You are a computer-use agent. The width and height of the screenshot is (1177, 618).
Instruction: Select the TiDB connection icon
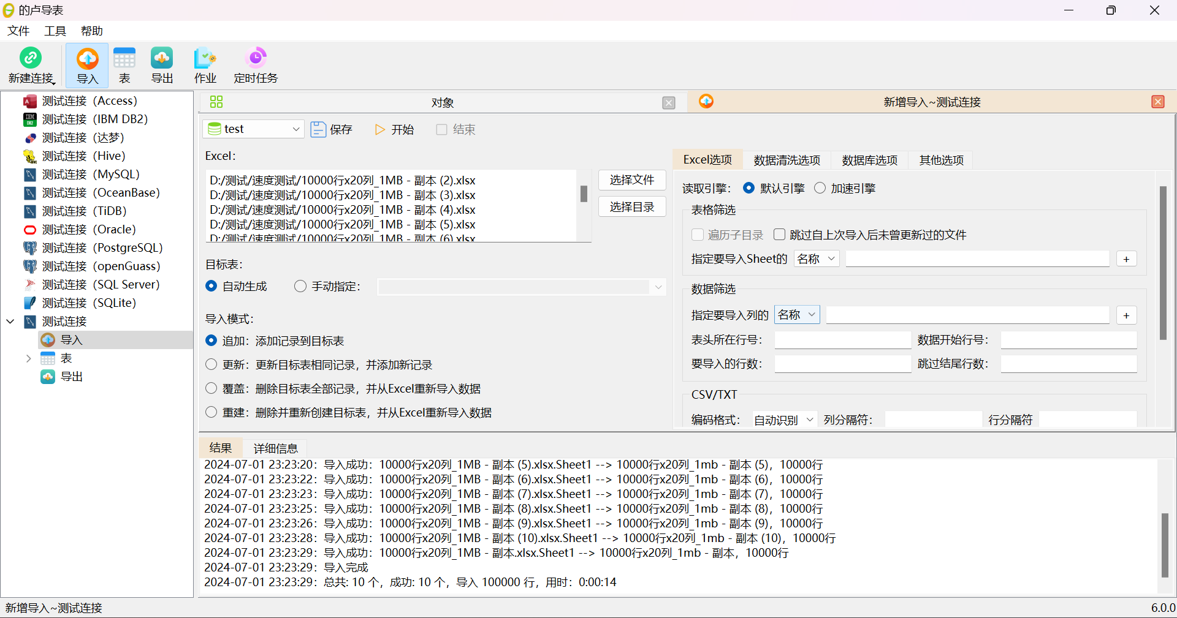[30, 211]
